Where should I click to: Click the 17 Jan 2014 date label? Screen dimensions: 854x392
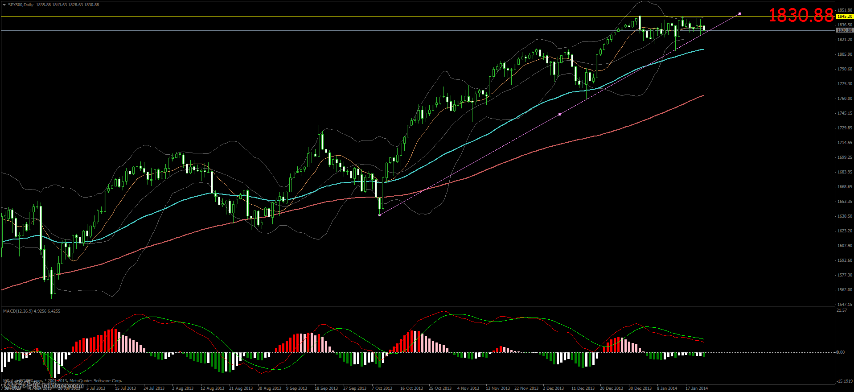coord(697,388)
